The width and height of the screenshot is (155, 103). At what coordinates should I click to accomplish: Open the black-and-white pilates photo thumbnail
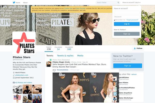click(x=17, y=89)
